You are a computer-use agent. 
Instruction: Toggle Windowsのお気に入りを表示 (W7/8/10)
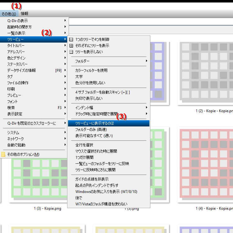click(109, 192)
